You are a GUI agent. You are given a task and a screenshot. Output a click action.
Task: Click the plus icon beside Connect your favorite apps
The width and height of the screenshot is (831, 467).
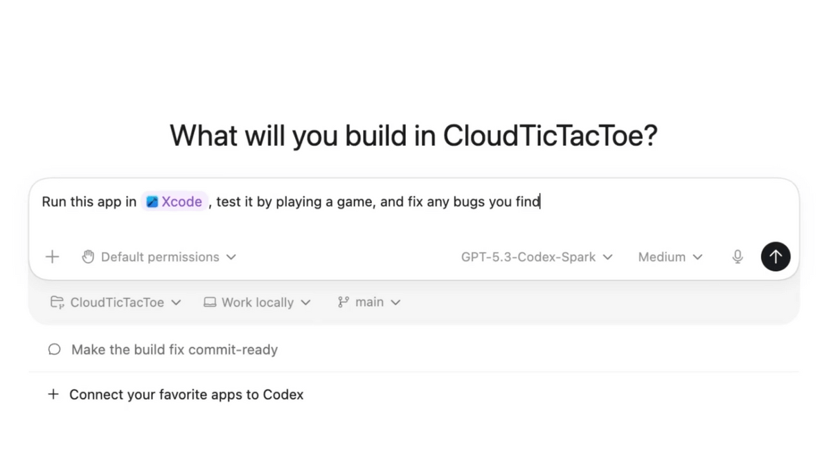pos(53,394)
